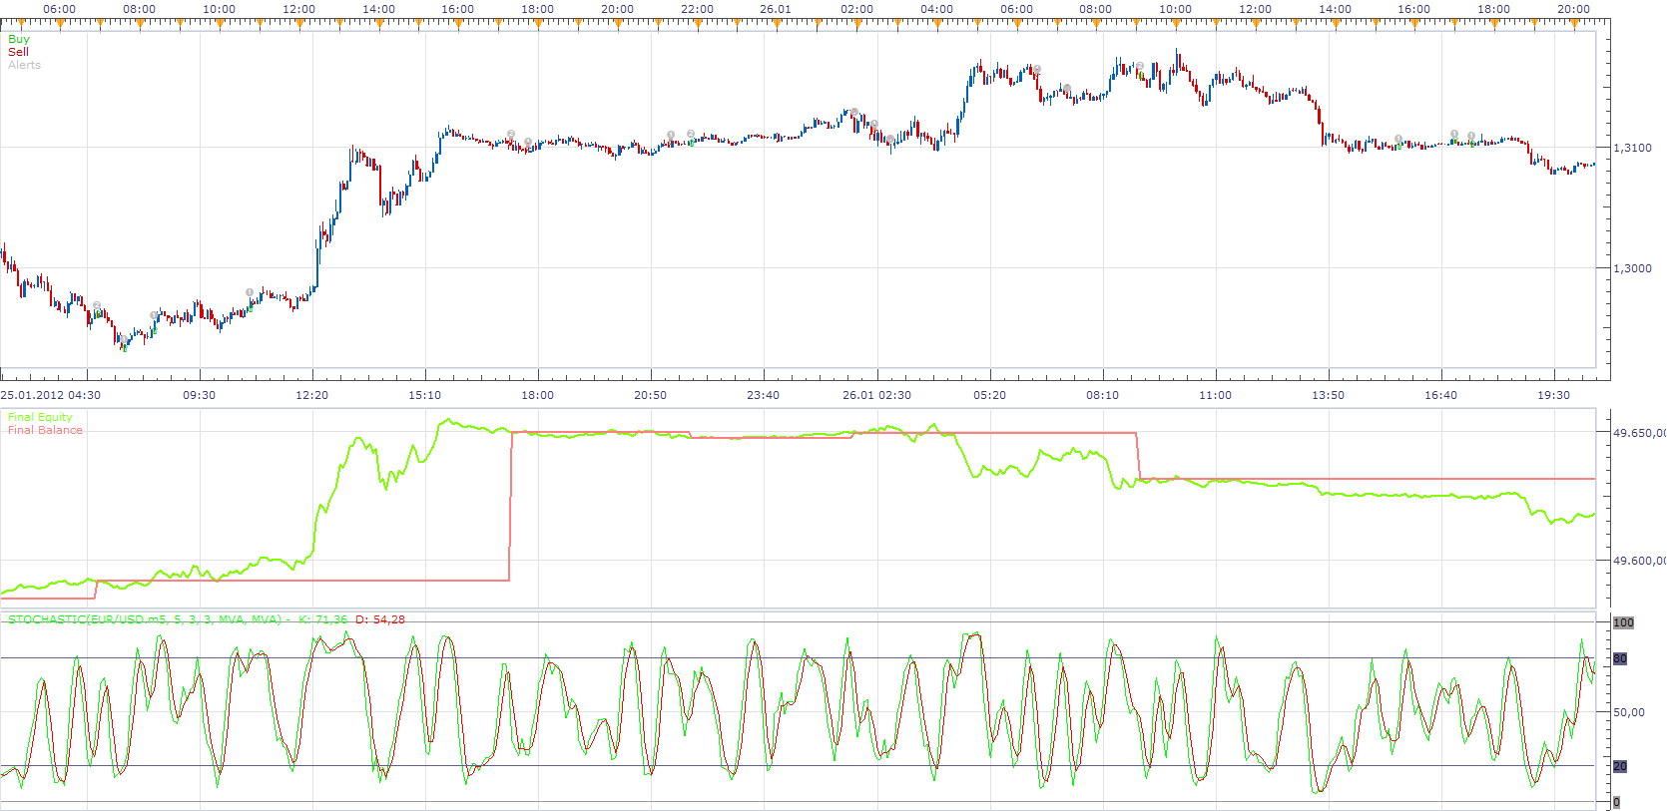Viewport: 1667px width, 811px height.
Task: Click the 15:10 bottom axis time label
Action: click(x=424, y=395)
